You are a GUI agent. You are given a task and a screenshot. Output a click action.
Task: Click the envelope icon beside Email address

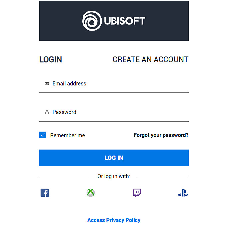[x=47, y=84]
